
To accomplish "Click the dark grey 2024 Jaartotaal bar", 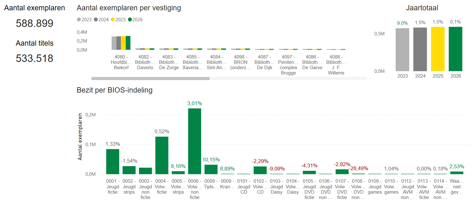I will (420, 49).
